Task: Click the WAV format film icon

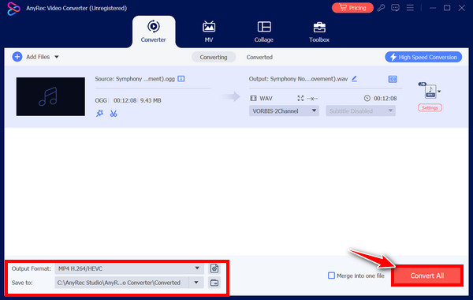Action: [x=253, y=98]
